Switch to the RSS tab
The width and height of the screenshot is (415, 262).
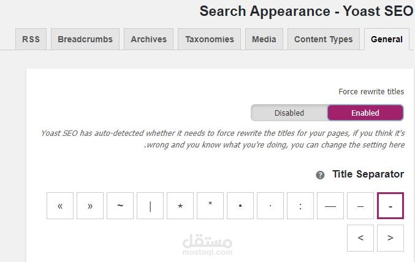tap(31, 39)
